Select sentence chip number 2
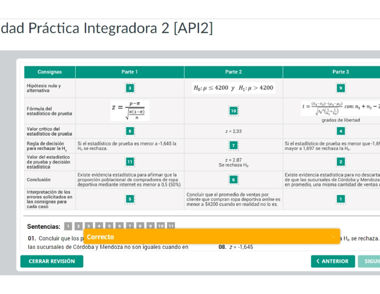 tap(78, 226)
